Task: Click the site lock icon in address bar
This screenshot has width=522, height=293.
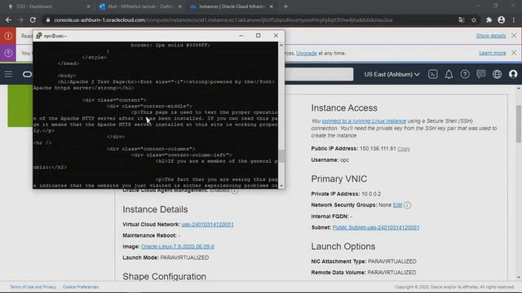Action: (x=48, y=20)
